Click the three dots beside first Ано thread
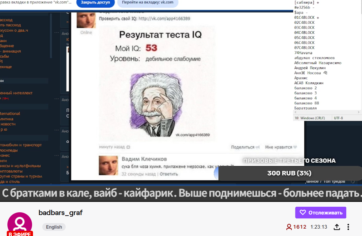The image size is (362, 236). [x=56, y=33]
